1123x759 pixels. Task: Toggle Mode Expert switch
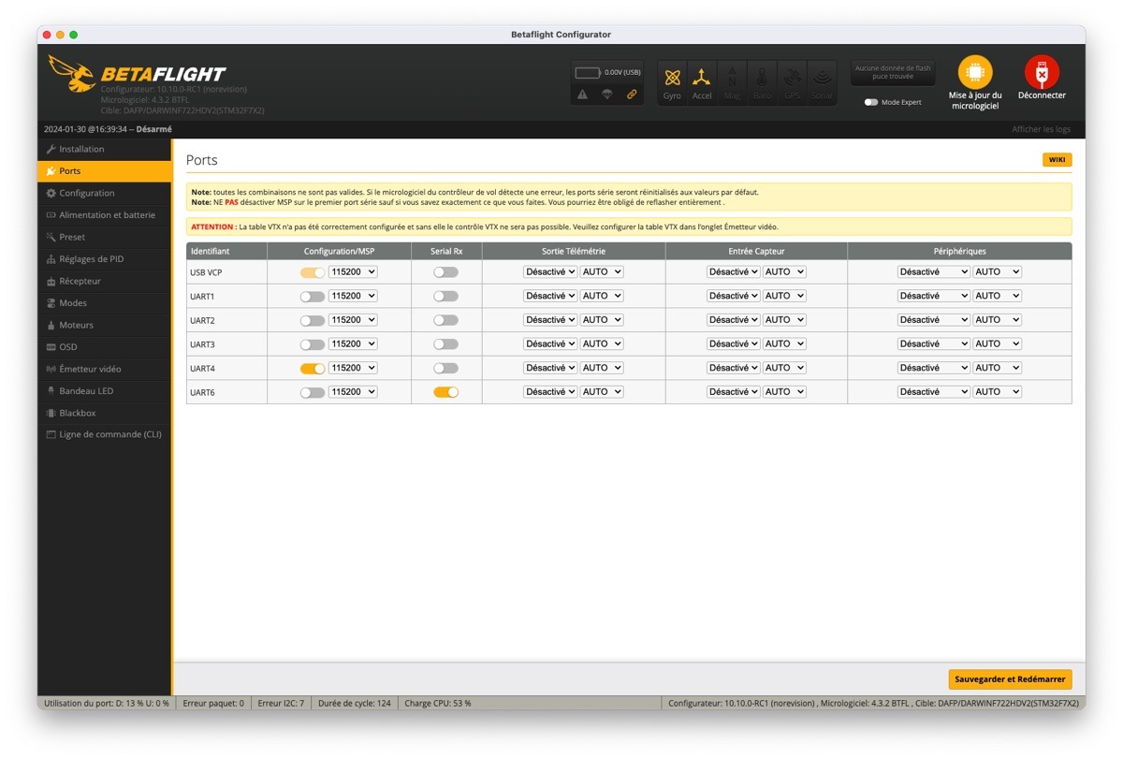871,102
